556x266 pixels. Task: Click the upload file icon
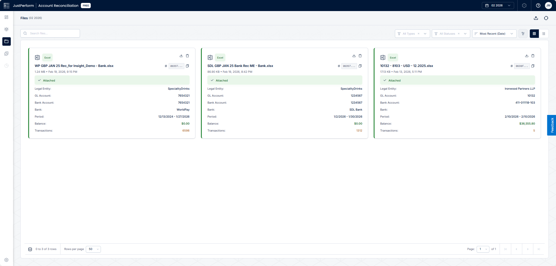[536, 18]
